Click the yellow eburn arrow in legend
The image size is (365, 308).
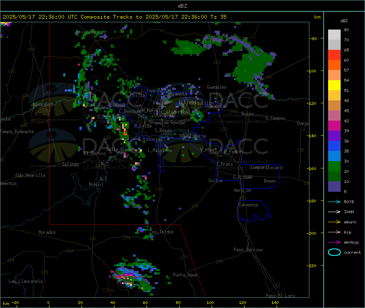[x=334, y=222]
